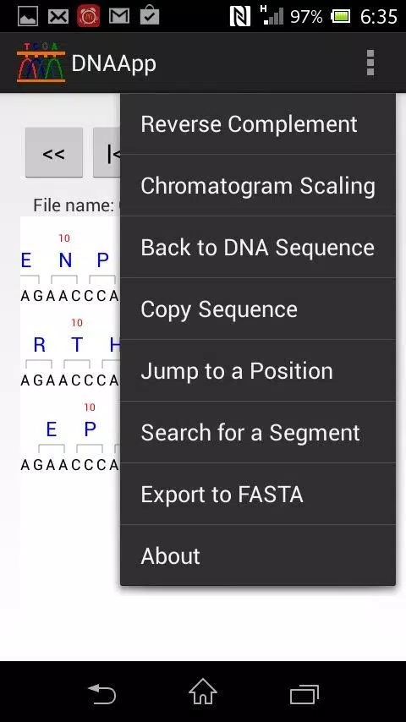Screen dimensions: 406x722
Task: Tap the alarm clock notification icon
Action: (x=89, y=16)
